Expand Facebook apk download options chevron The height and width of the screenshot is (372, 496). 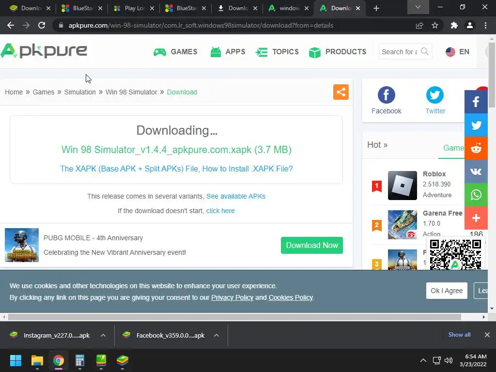(217, 335)
